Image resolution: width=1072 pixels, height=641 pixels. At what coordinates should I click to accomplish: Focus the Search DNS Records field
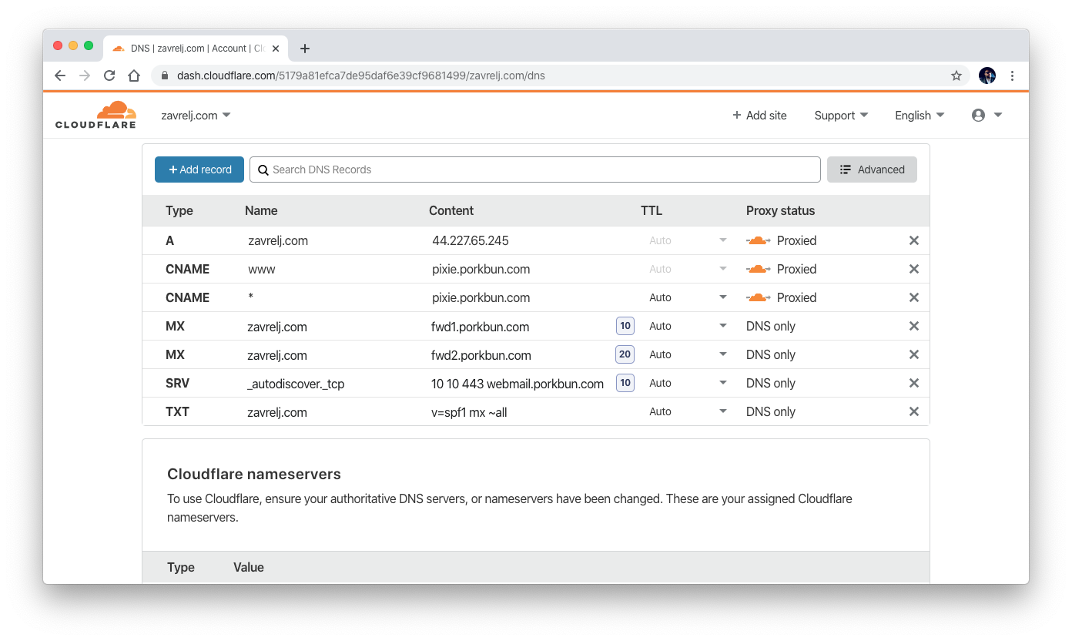pos(534,169)
